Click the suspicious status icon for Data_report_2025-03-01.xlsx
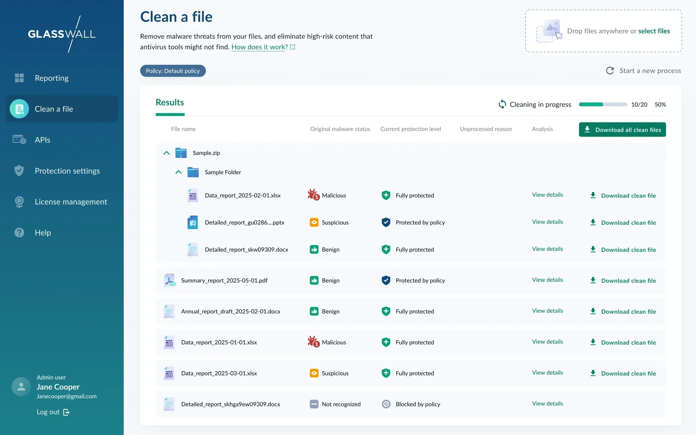This screenshot has width=696, height=435. (314, 373)
